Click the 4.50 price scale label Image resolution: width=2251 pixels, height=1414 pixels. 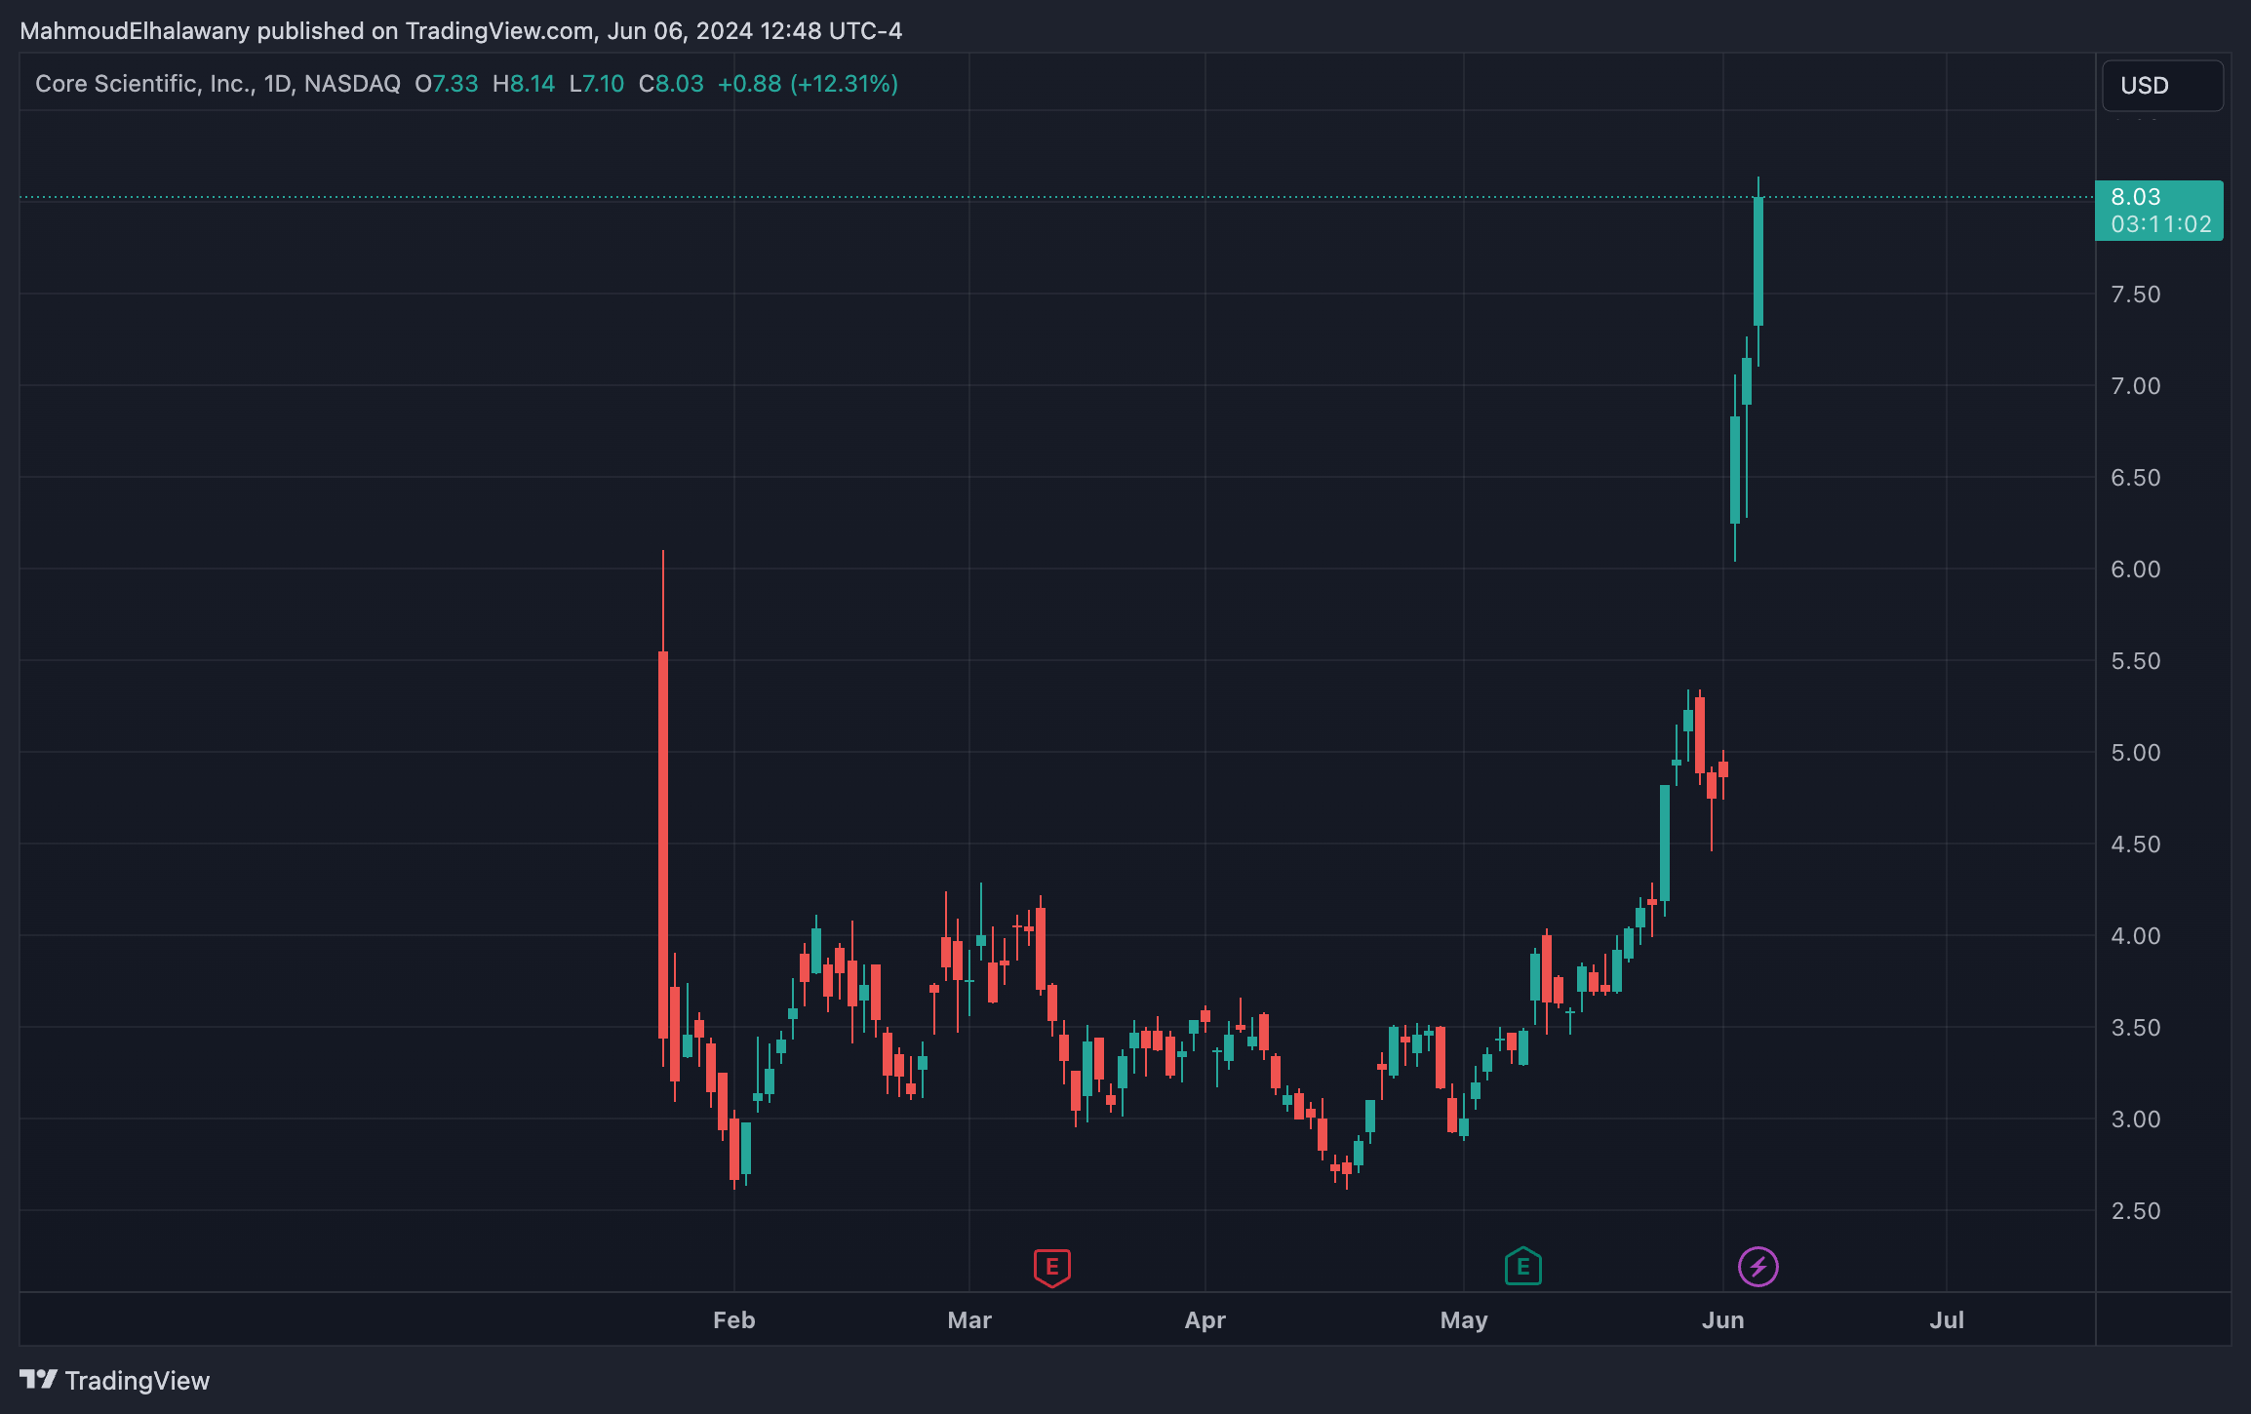pos(2135,844)
